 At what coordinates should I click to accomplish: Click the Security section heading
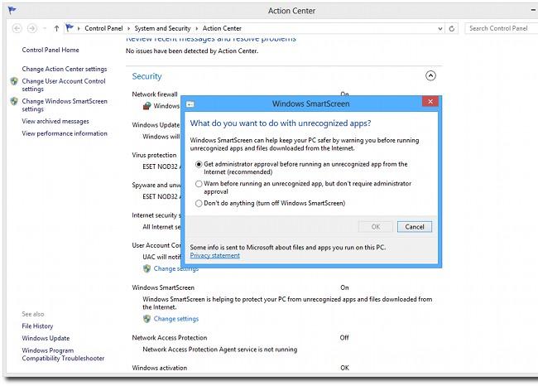[x=147, y=76]
